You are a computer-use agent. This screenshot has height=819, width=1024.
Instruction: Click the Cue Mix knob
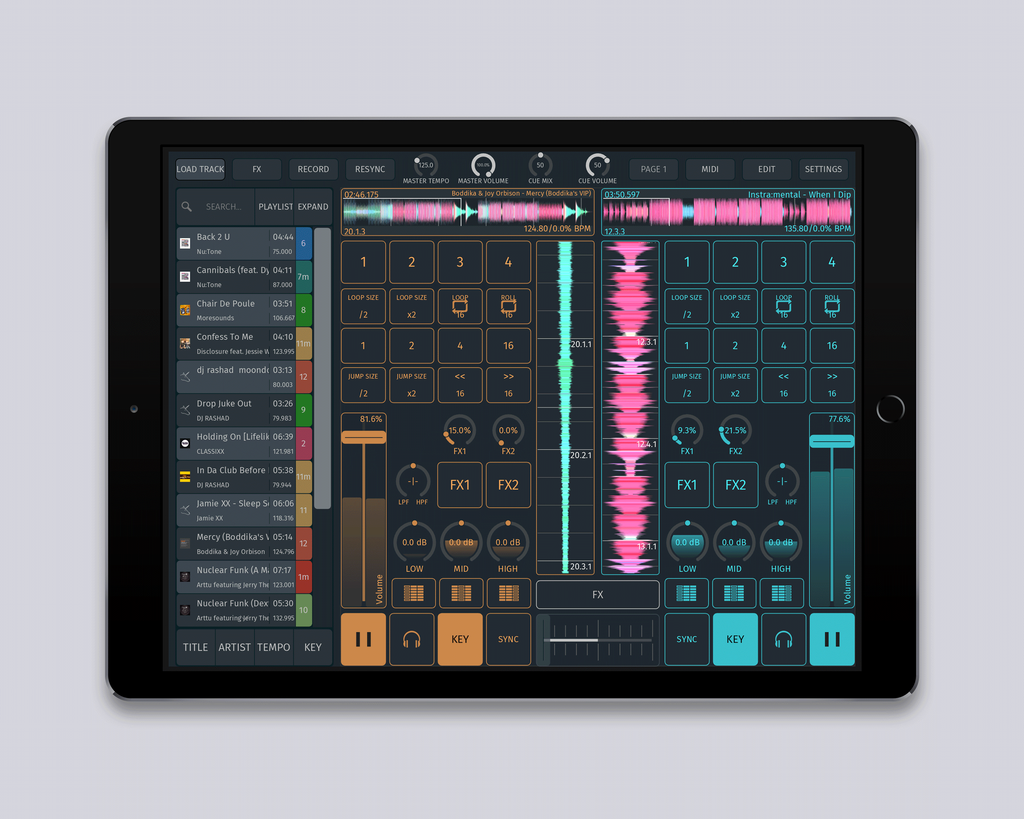click(x=540, y=165)
